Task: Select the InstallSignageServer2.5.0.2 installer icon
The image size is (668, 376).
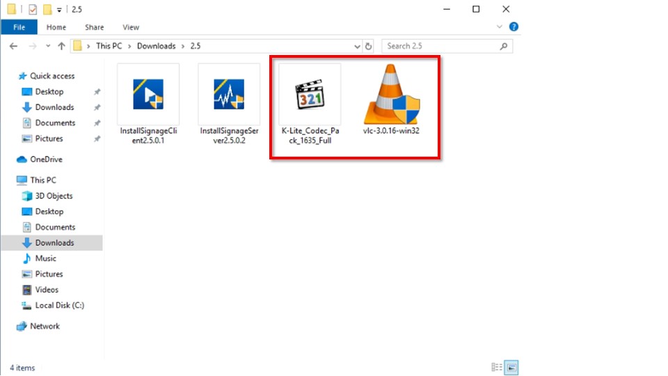Action: tap(228, 95)
